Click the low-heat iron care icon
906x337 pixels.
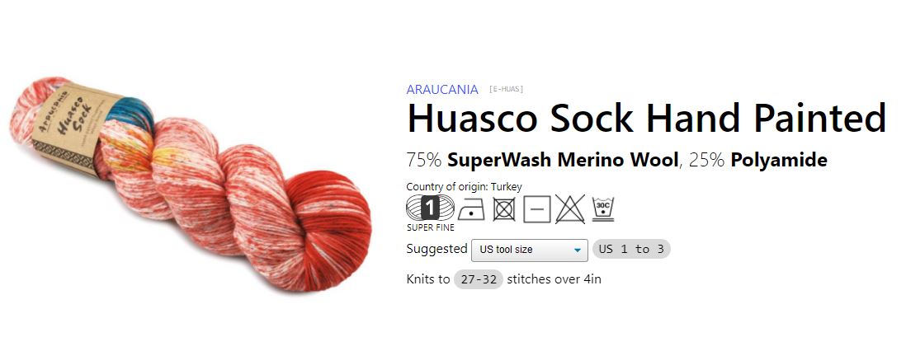click(x=471, y=209)
